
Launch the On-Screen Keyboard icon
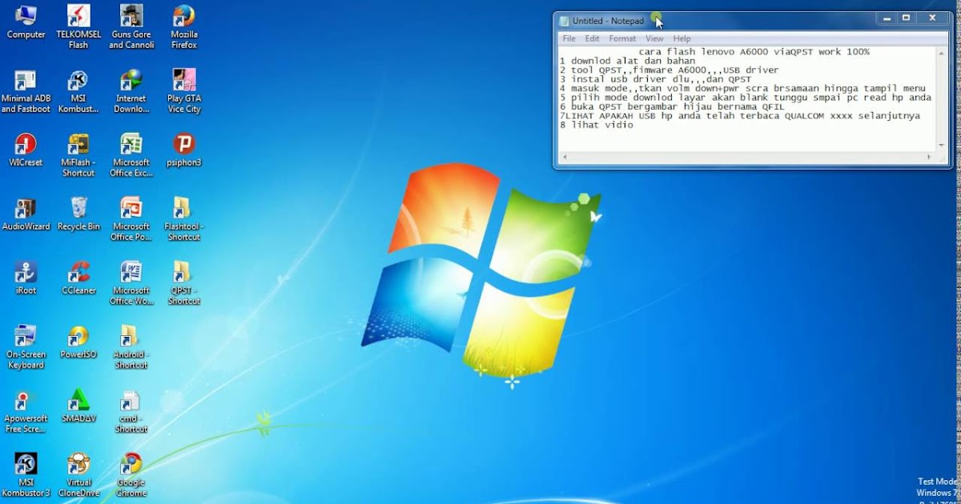coord(26,347)
